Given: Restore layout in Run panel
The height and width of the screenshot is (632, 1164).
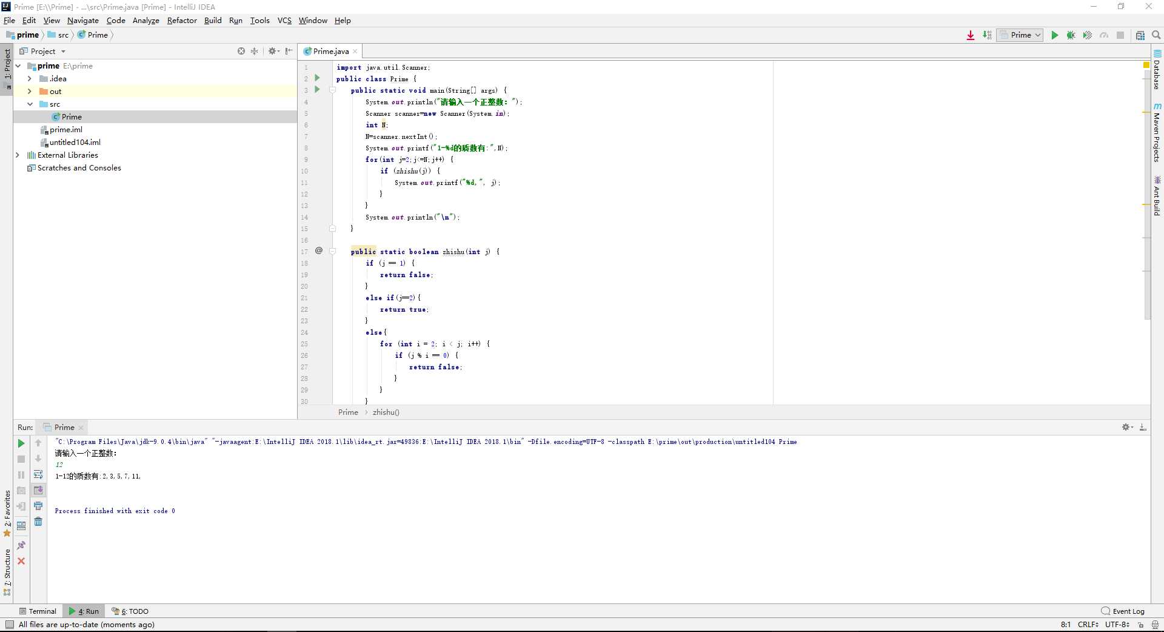Looking at the screenshot, I should point(21,526).
